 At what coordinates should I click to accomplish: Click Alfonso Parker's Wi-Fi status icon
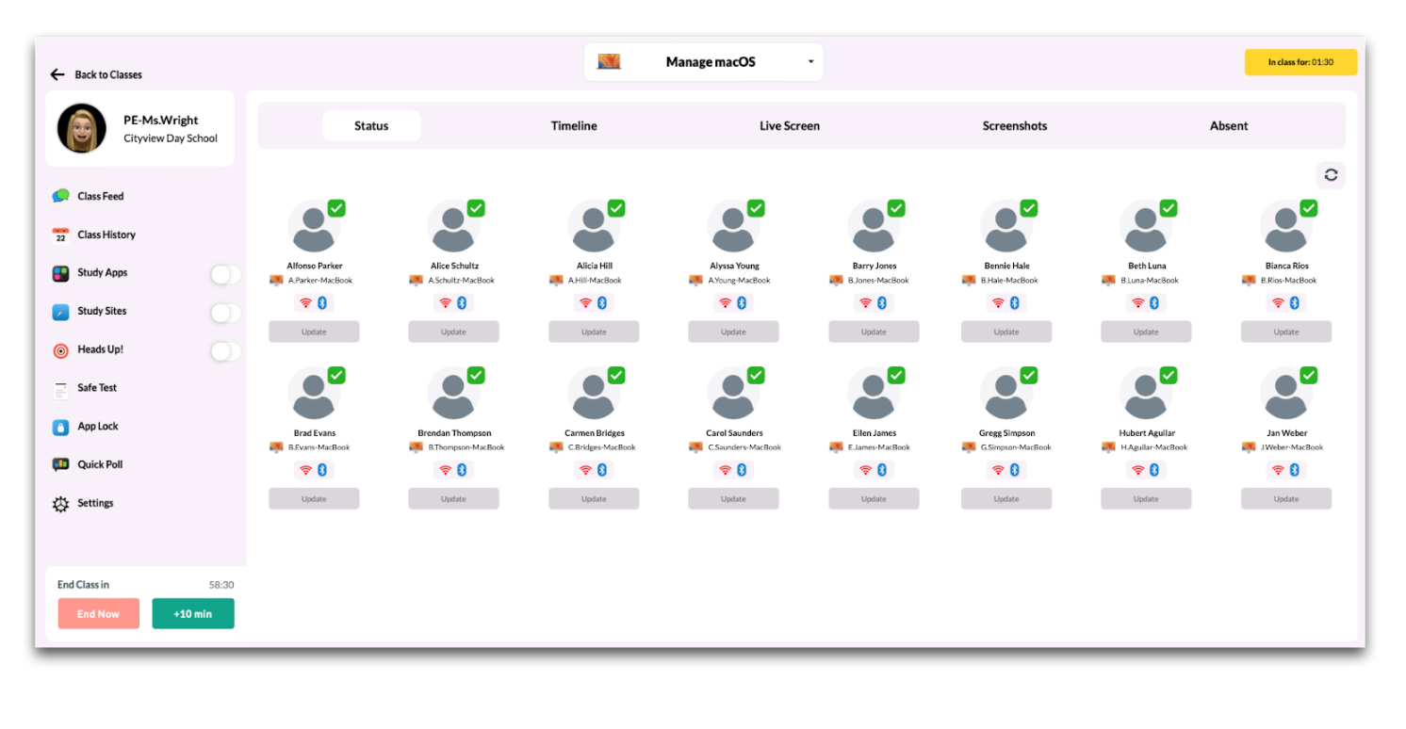[x=303, y=303]
